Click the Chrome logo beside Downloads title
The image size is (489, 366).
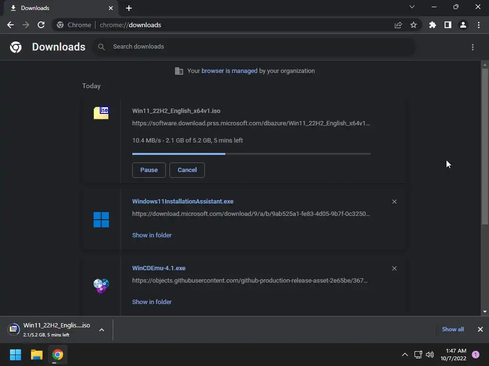(x=16, y=47)
